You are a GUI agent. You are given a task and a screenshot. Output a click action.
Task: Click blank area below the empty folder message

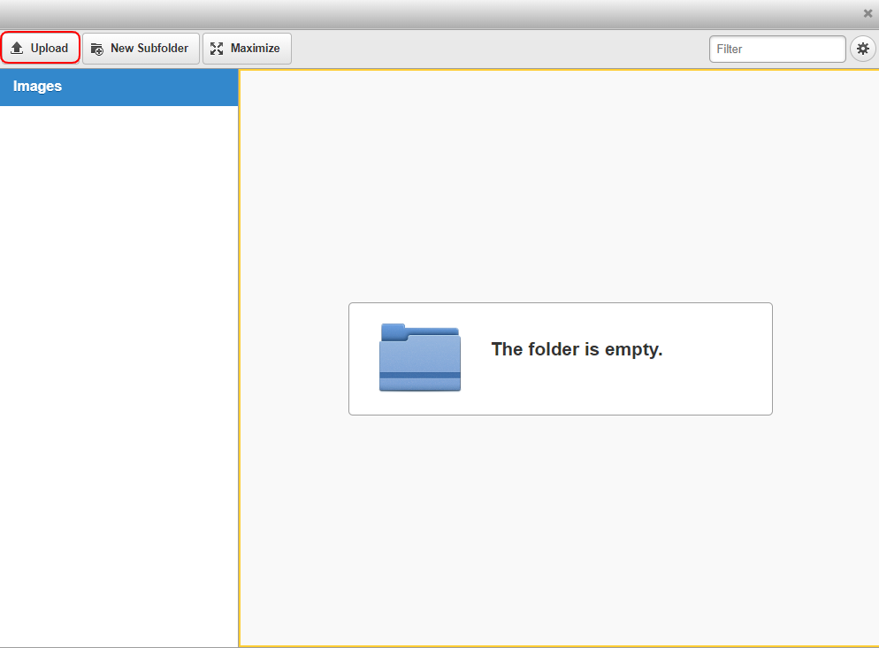pos(559,530)
